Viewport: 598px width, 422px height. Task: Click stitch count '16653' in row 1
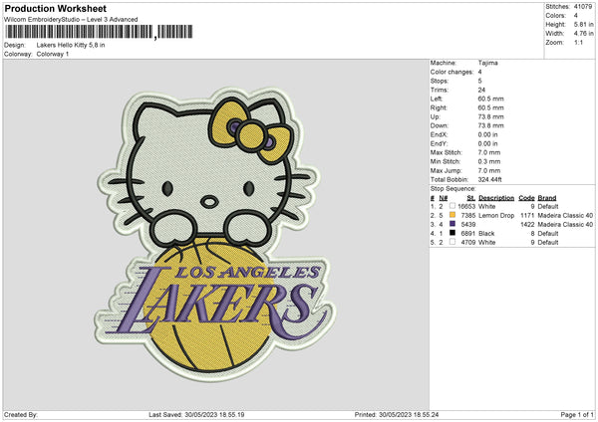pos(466,206)
